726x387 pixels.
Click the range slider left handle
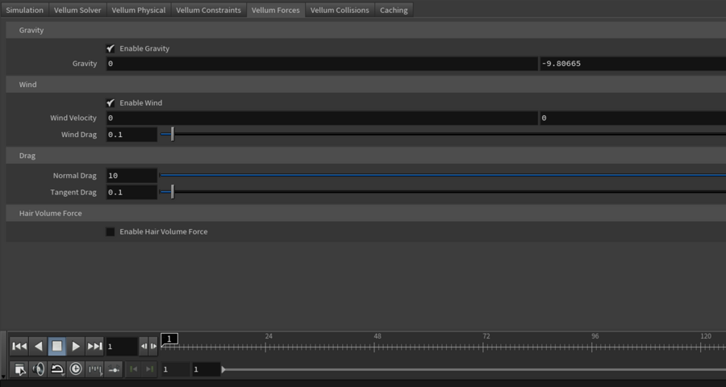pyautogui.click(x=223, y=369)
